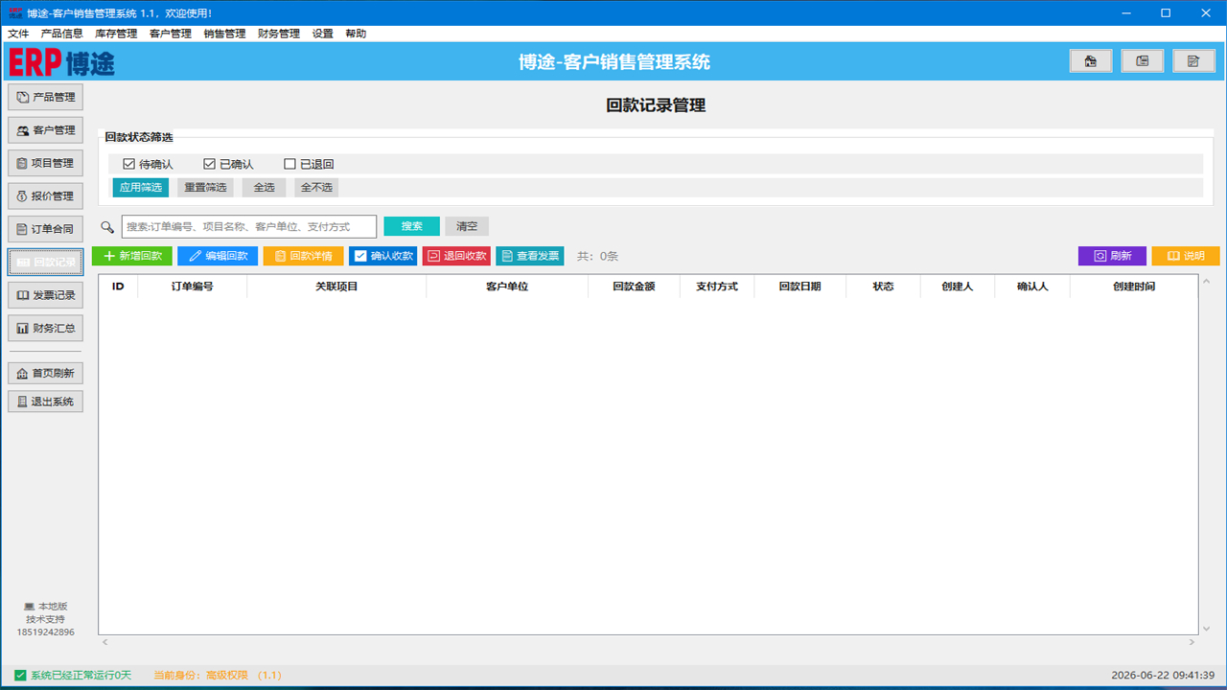The width and height of the screenshot is (1227, 690).
Task: Click the edit-note icon button in header
Action: point(1193,61)
